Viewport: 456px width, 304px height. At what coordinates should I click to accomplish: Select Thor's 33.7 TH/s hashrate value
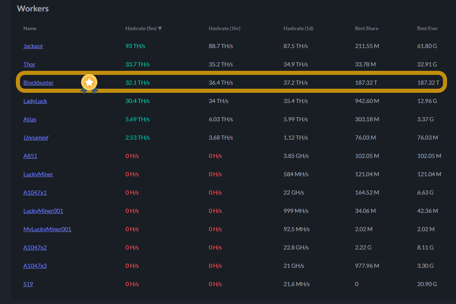tap(138, 64)
